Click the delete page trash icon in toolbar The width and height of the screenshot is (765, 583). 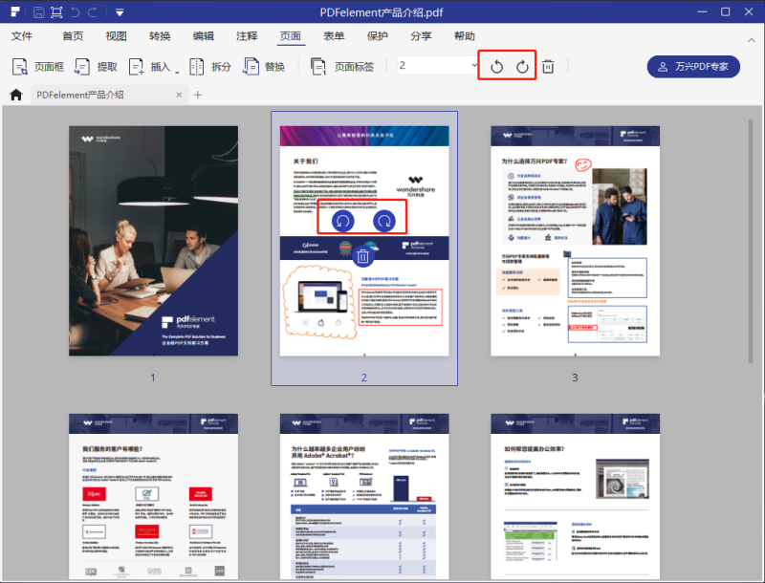pos(548,66)
